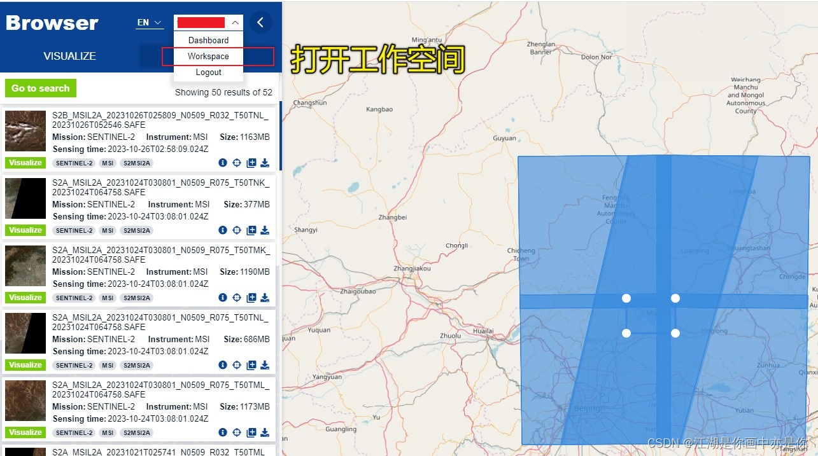Zoom map to the 1163MB product
Screen dimensions: 818x456
point(237,163)
